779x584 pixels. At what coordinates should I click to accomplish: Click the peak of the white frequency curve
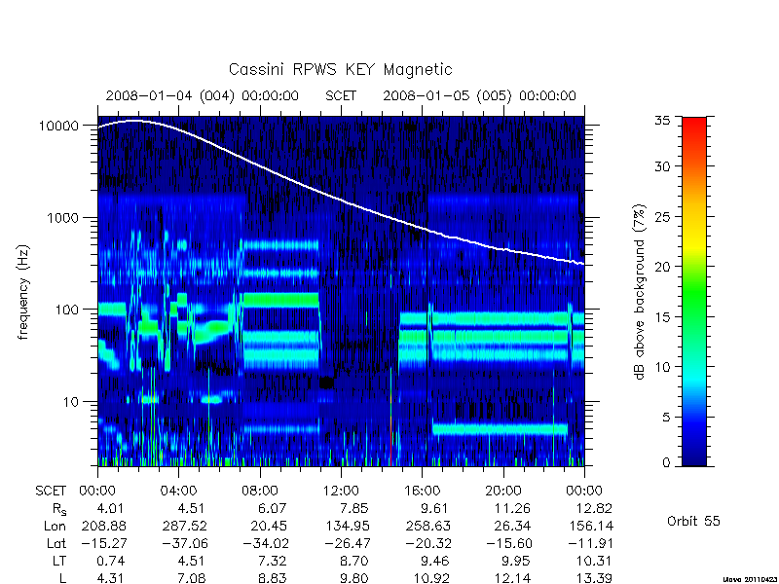point(134,121)
